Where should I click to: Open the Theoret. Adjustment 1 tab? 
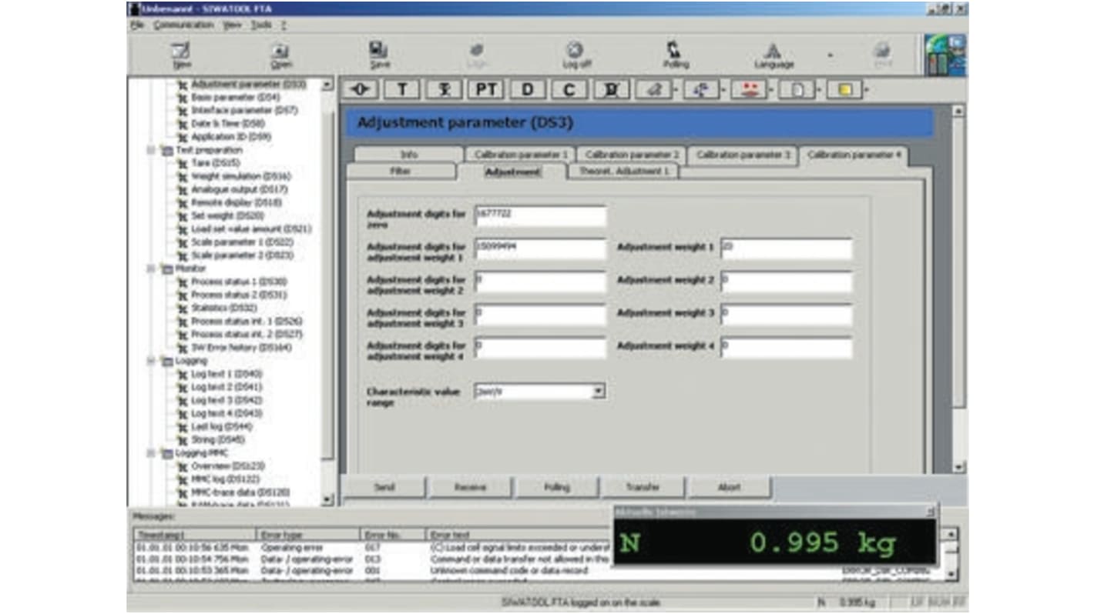[623, 171]
